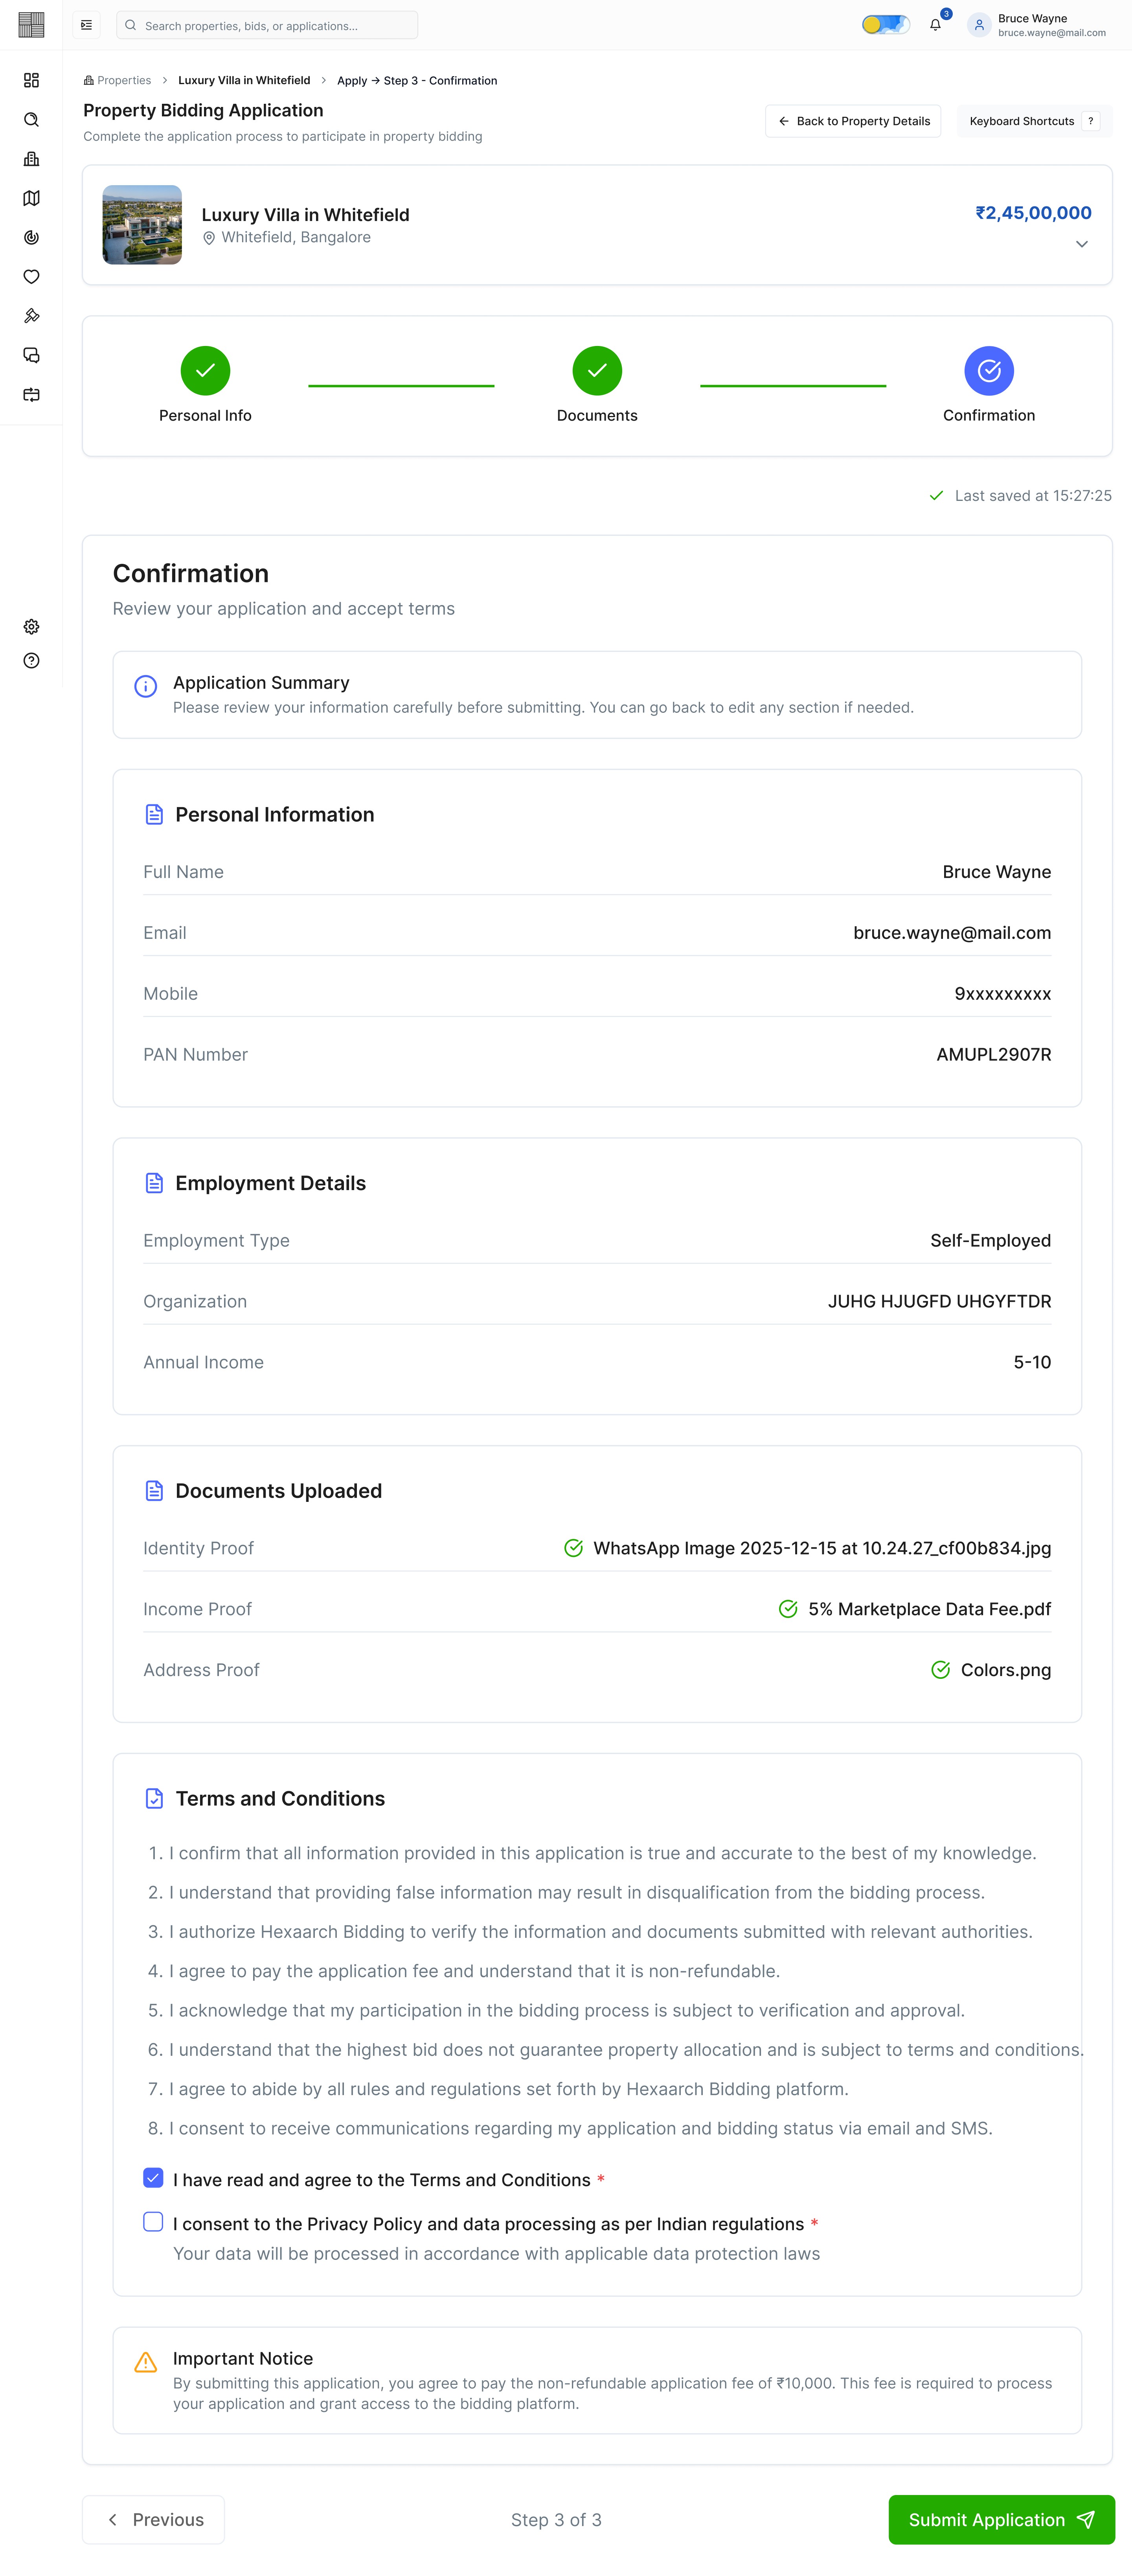Viewport: 1132px width, 2576px height.
Task: Click the document icon beside Documents Uploaded
Action: [154, 1491]
